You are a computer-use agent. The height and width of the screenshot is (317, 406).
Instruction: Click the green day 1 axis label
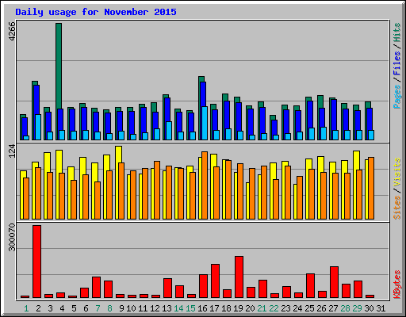(26, 308)
